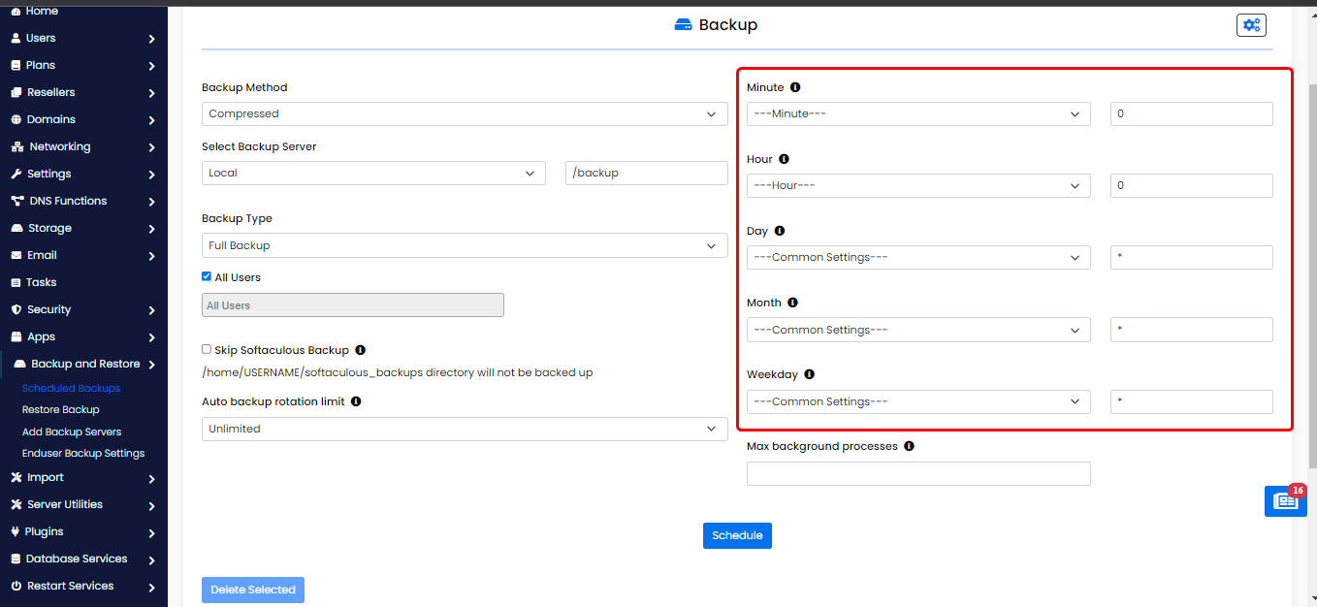Click info icon beside Auto backup rotation limit

[356, 401]
